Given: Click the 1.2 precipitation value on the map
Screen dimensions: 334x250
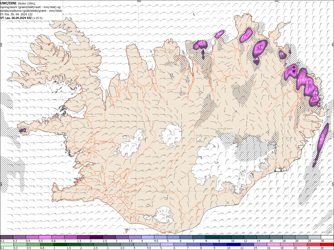Looking at the screenshot, I should tap(308, 89).
